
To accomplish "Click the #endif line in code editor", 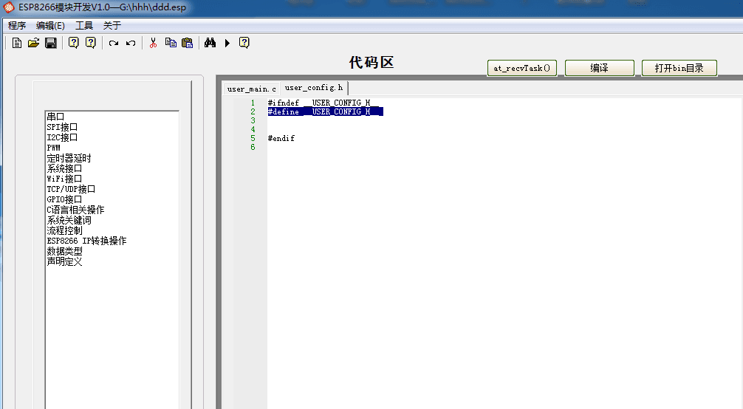I will tap(281, 138).
